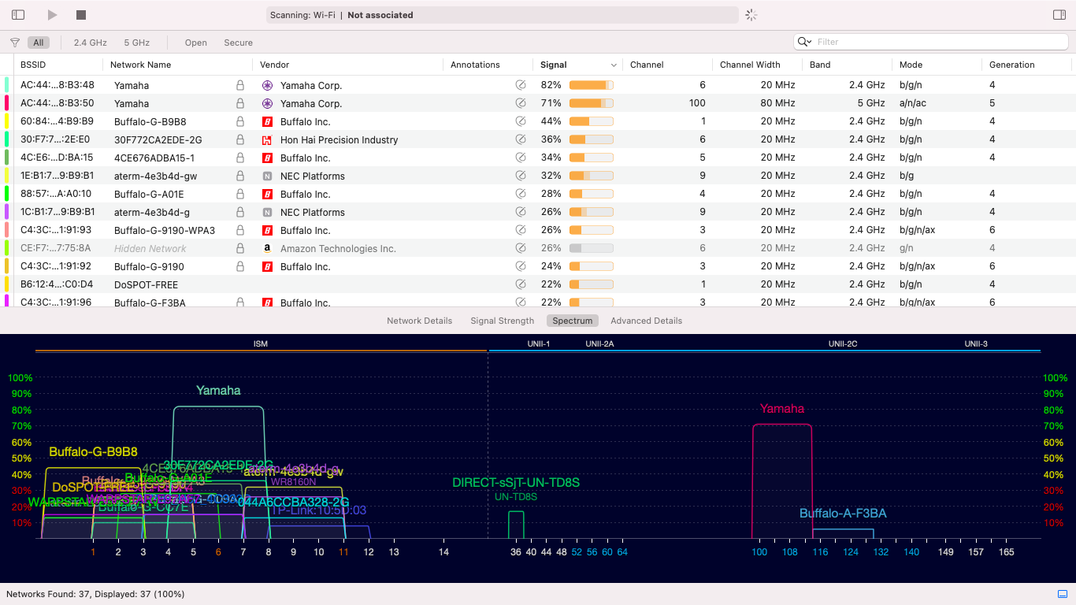Show only Open networks

(196, 43)
